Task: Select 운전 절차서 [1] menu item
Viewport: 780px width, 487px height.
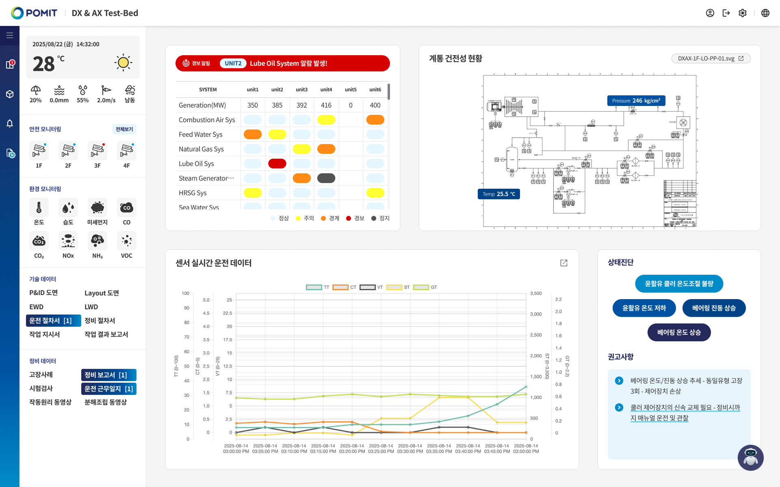Action: [x=53, y=321]
